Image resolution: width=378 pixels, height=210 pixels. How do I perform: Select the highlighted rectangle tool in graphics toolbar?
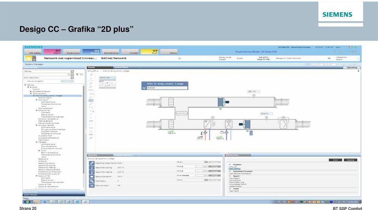click(91, 101)
